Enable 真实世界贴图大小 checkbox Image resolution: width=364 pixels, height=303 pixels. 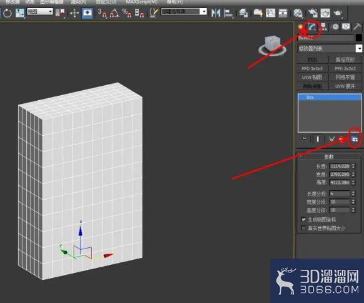[x=303, y=228]
